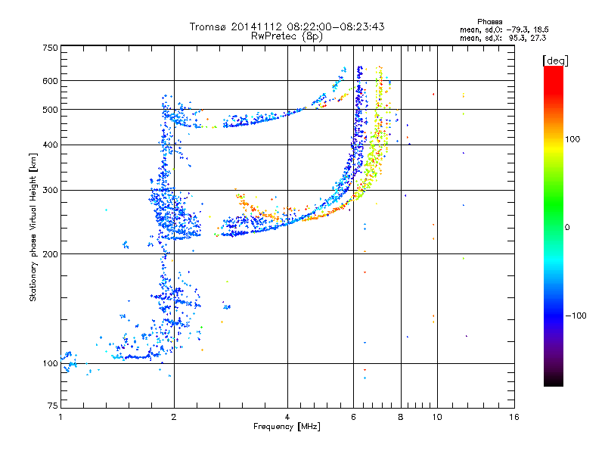Click the x-axis tick label '4'

(x=287, y=417)
